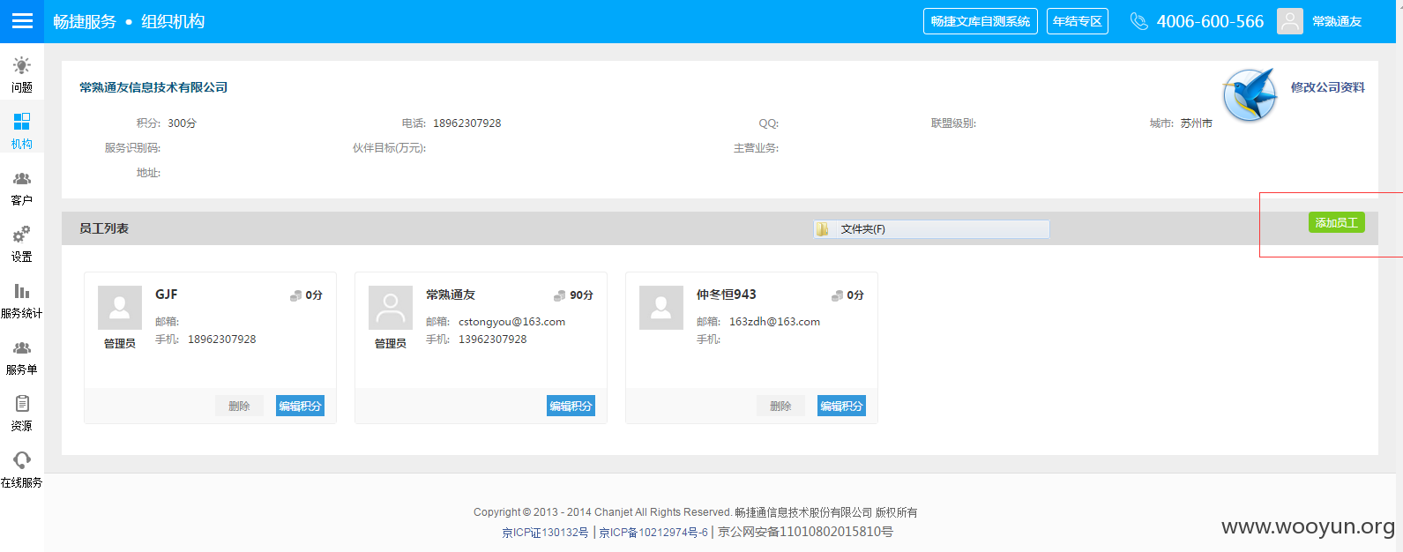Open the 问题 sidebar item
This screenshot has width=1403, height=552.
click(22, 75)
